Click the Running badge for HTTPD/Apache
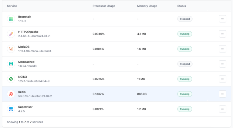This screenshot has height=128, width=233. [x=184, y=34]
